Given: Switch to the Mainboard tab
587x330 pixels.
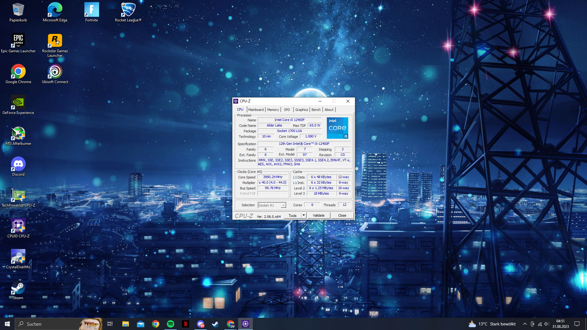Looking at the screenshot, I should [256, 110].
